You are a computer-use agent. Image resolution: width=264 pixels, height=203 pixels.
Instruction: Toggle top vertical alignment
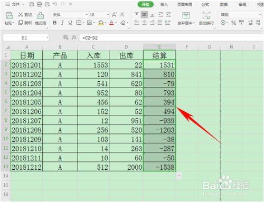click(x=136, y=14)
